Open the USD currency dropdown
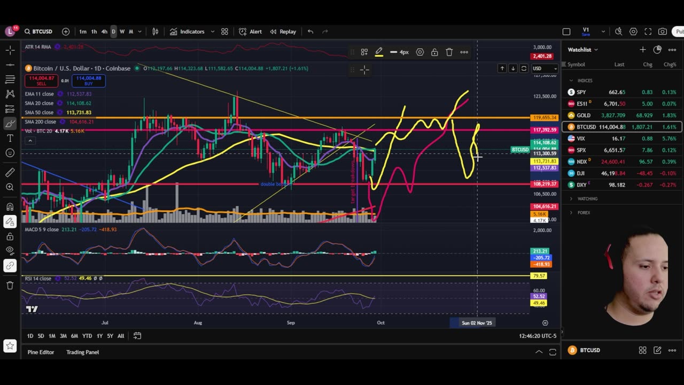This screenshot has width=684, height=385. [545, 68]
